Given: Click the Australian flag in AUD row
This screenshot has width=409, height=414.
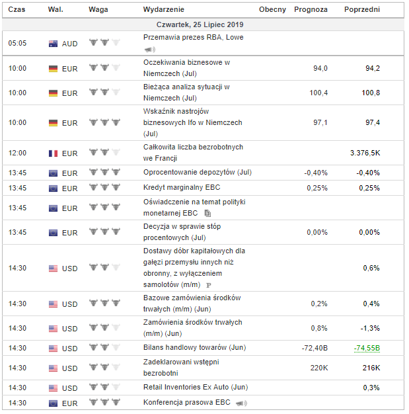Looking at the screenshot, I should [53, 44].
